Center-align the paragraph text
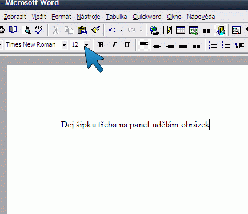This screenshot has width=248, height=214. [157, 45]
